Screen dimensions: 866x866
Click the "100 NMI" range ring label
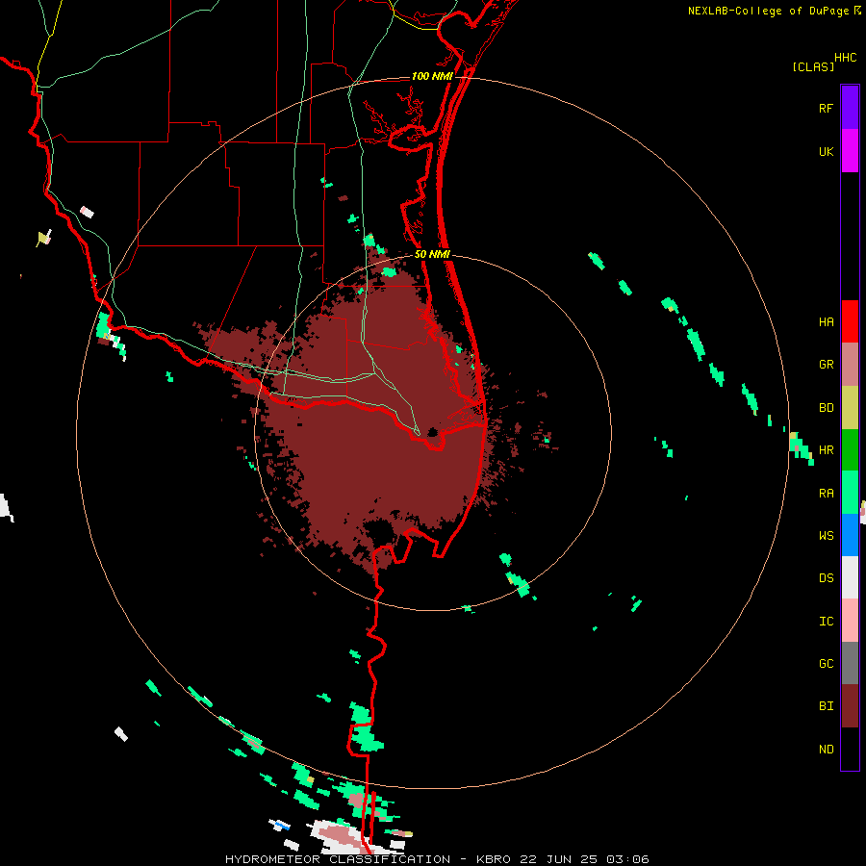pos(432,76)
